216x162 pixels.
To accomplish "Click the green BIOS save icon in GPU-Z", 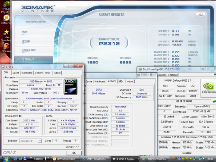I will 214,101.
